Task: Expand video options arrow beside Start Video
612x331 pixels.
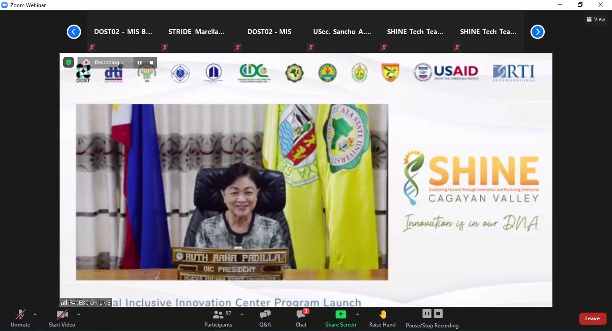Action: point(79,314)
